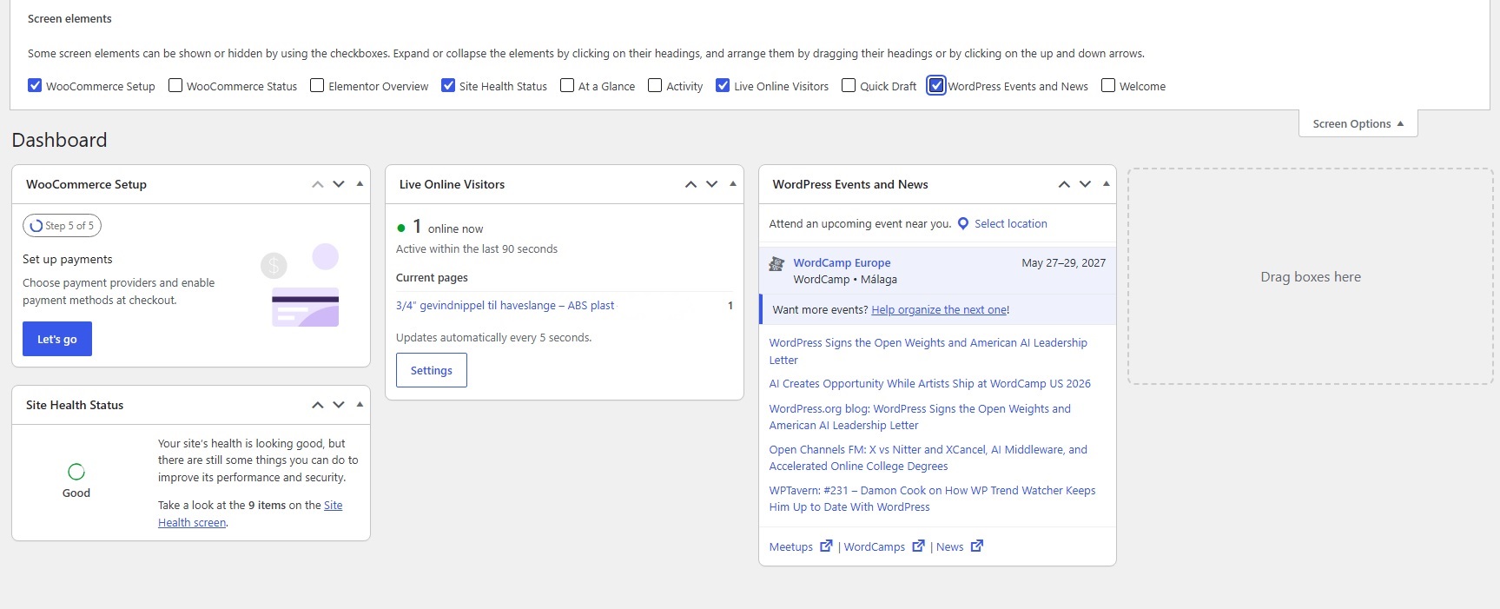Move Site Health Status box down
Image resolution: width=1500 pixels, height=609 pixels.
pos(339,405)
